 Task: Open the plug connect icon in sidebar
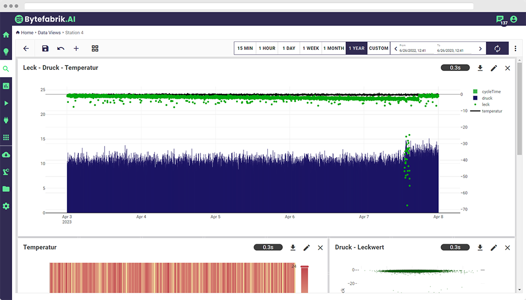pyautogui.click(x=6, y=120)
